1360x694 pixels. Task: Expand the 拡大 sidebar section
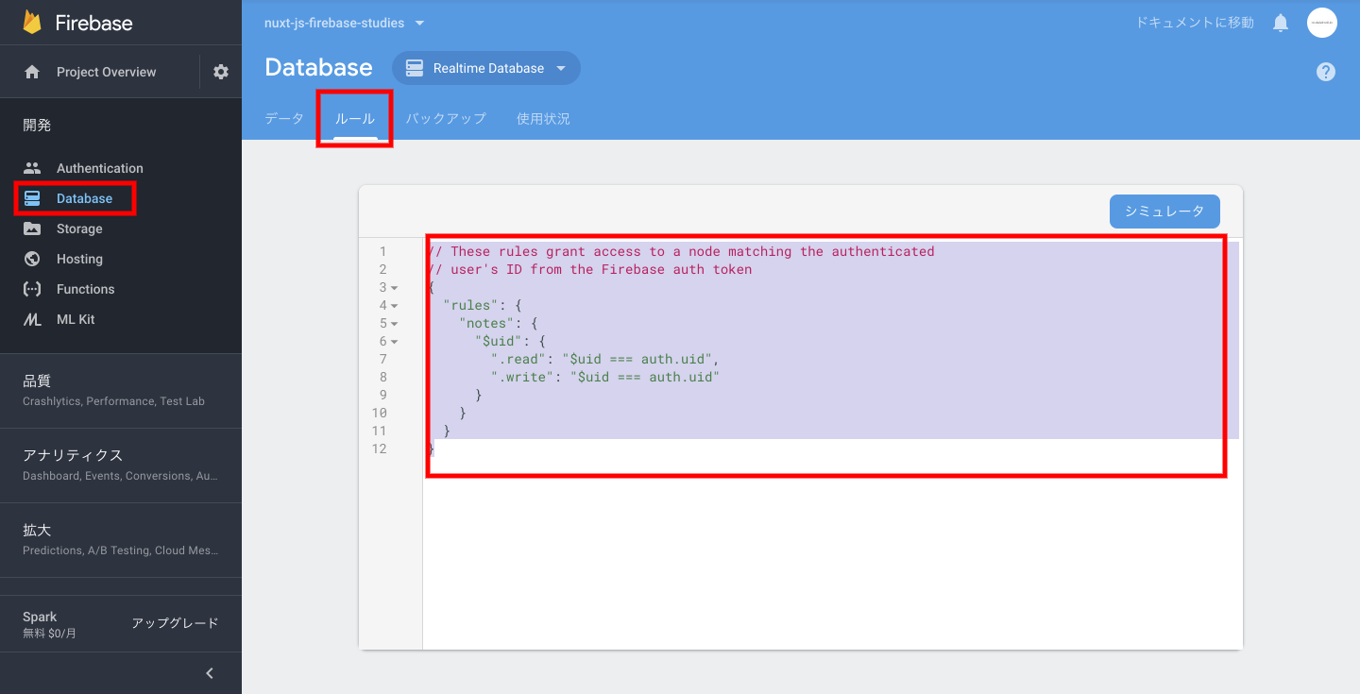(x=121, y=540)
